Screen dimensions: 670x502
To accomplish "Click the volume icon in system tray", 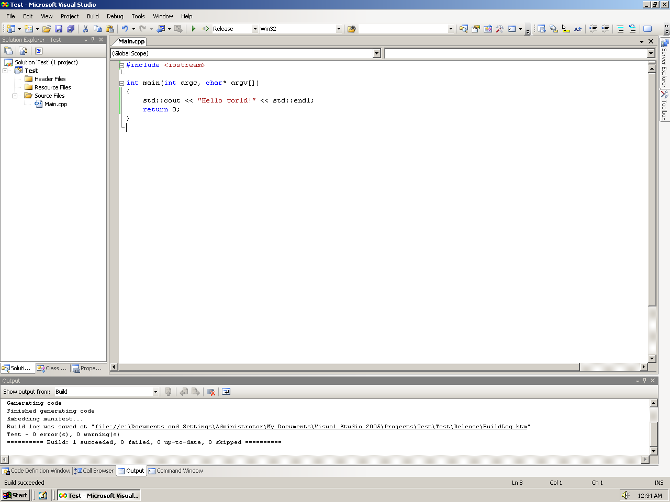I will 626,495.
